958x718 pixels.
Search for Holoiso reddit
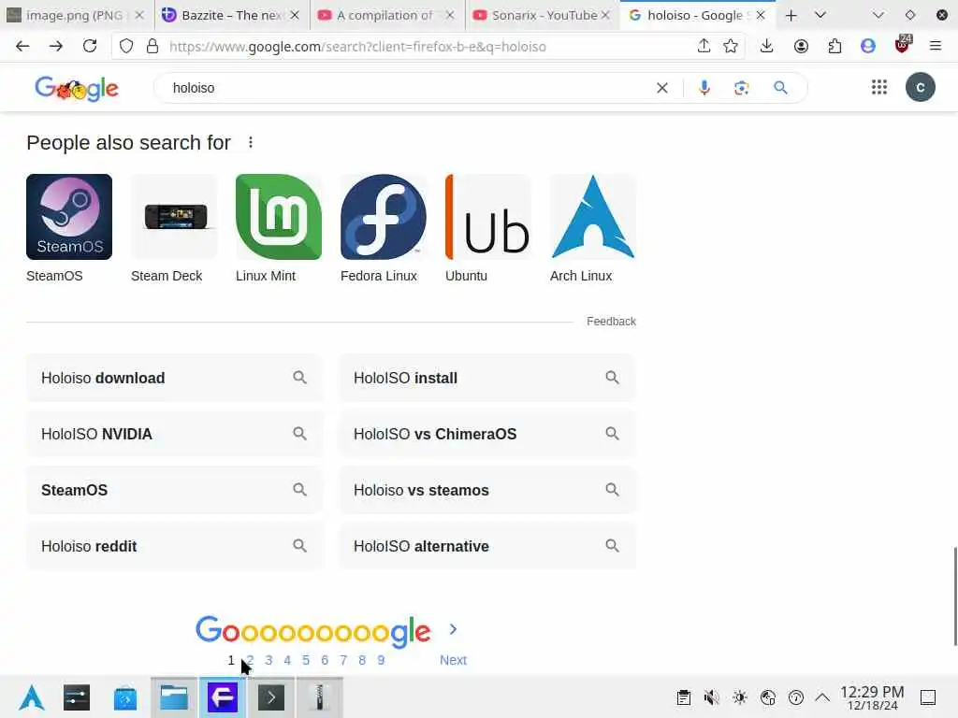click(x=174, y=546)
